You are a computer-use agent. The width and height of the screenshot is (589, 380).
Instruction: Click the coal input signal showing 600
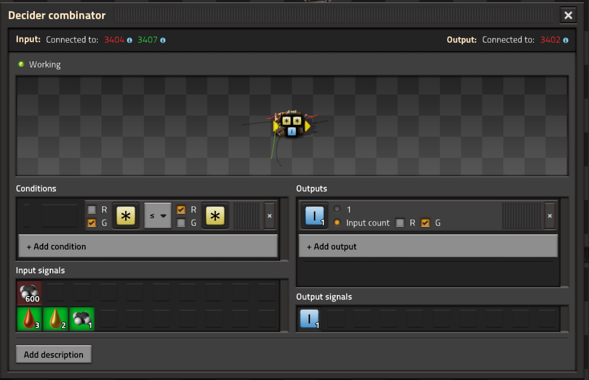point(29,293)
